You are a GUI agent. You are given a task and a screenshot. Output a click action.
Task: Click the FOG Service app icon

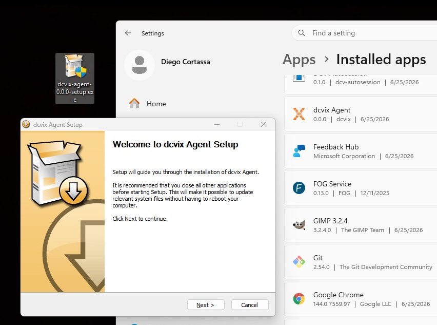[299, 188]
